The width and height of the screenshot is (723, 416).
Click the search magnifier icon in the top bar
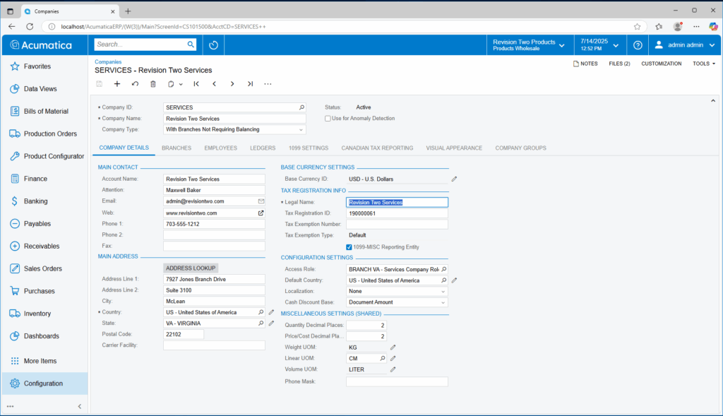coord(191,44)
